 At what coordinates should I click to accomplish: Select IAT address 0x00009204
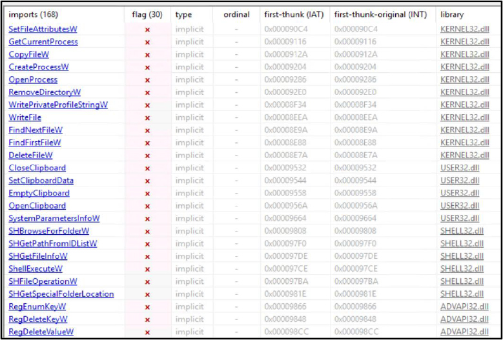pyautogui.click(x=285, y=67)
